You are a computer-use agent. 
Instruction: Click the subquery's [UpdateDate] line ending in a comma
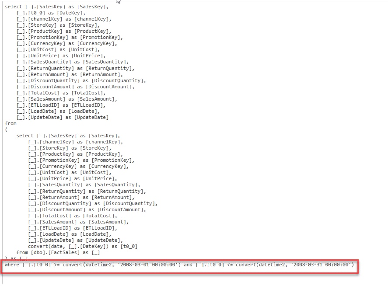76,240
